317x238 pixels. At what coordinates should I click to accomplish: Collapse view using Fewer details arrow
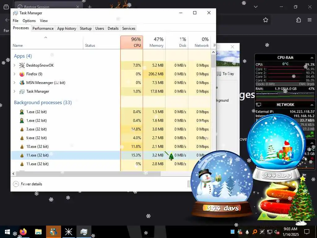pos(16,184)
